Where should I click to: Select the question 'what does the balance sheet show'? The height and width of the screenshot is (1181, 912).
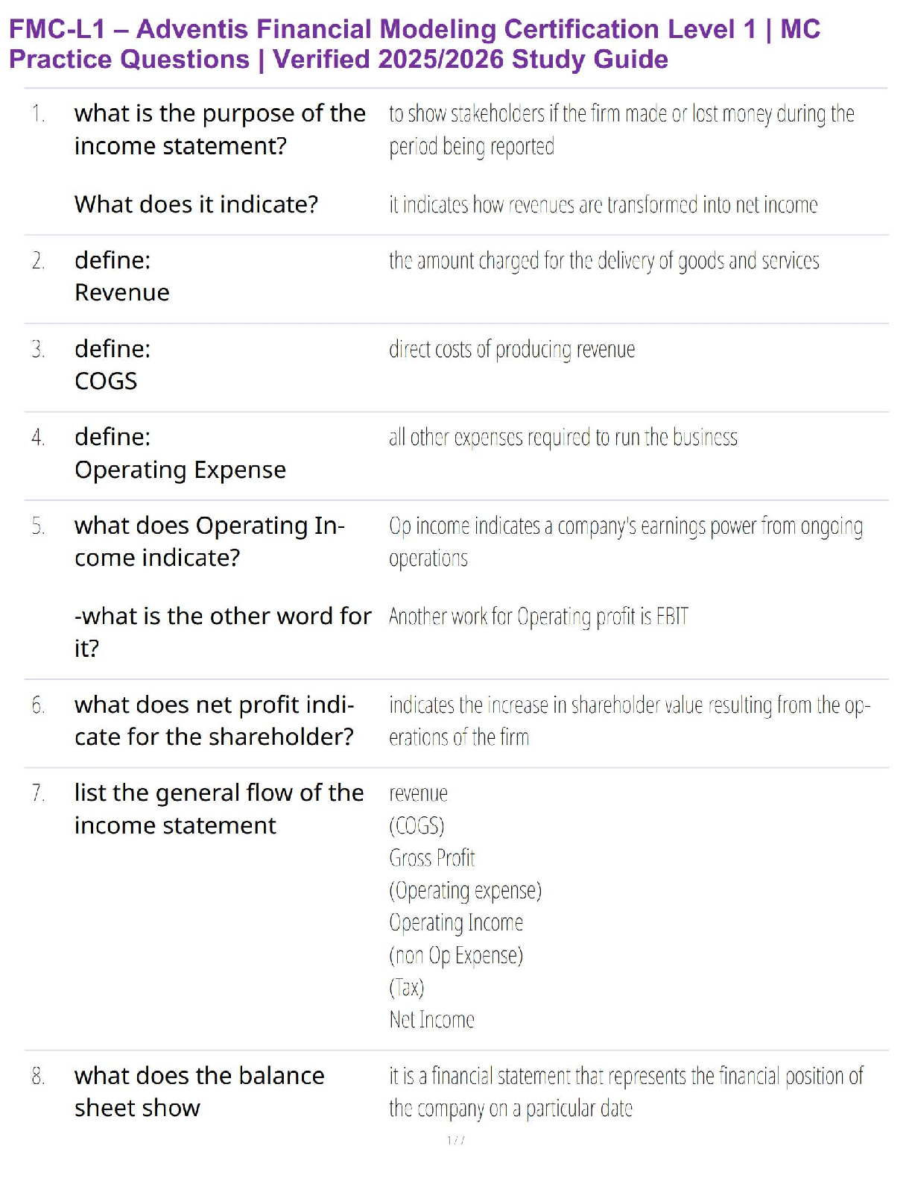click(x=199, y=1092)
